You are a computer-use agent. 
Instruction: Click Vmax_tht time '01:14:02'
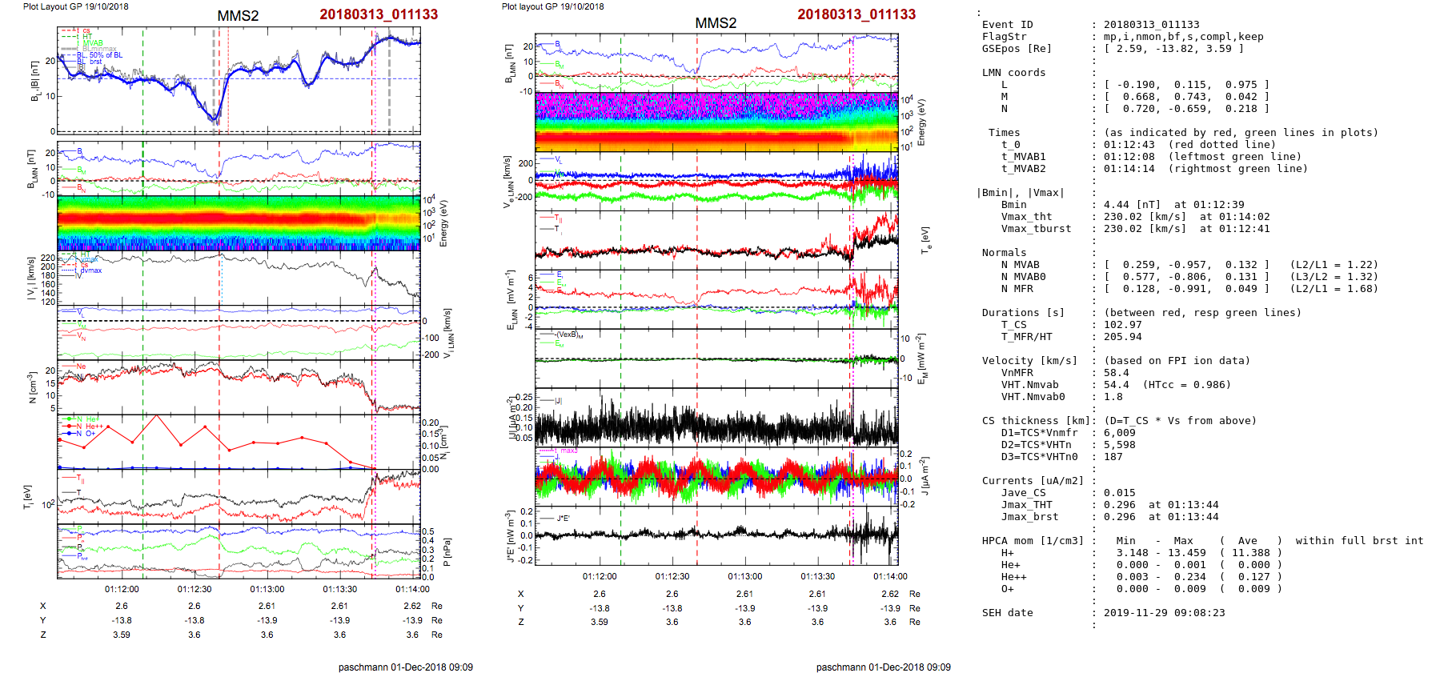[1245, 217]
